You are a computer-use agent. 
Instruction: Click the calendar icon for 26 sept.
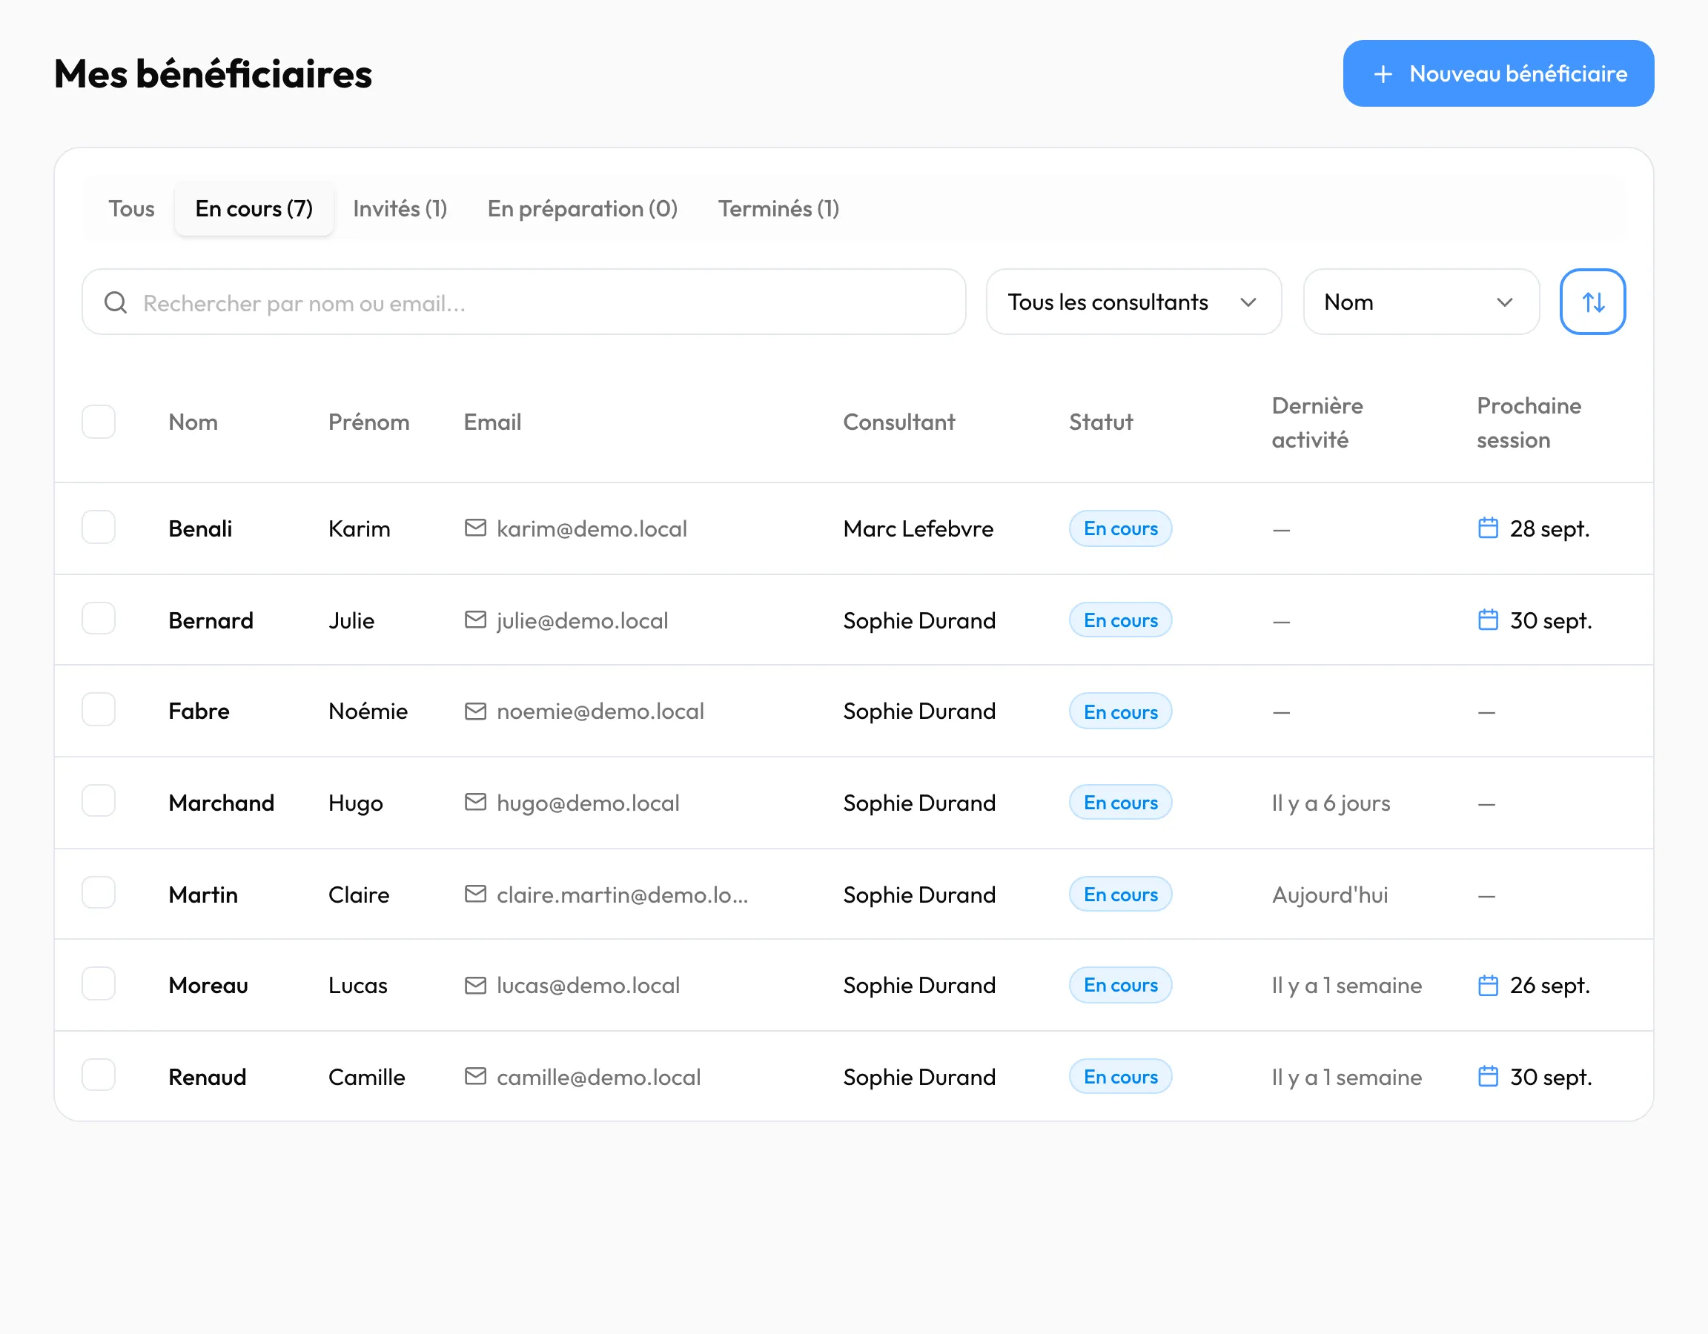pos(1488,985)
